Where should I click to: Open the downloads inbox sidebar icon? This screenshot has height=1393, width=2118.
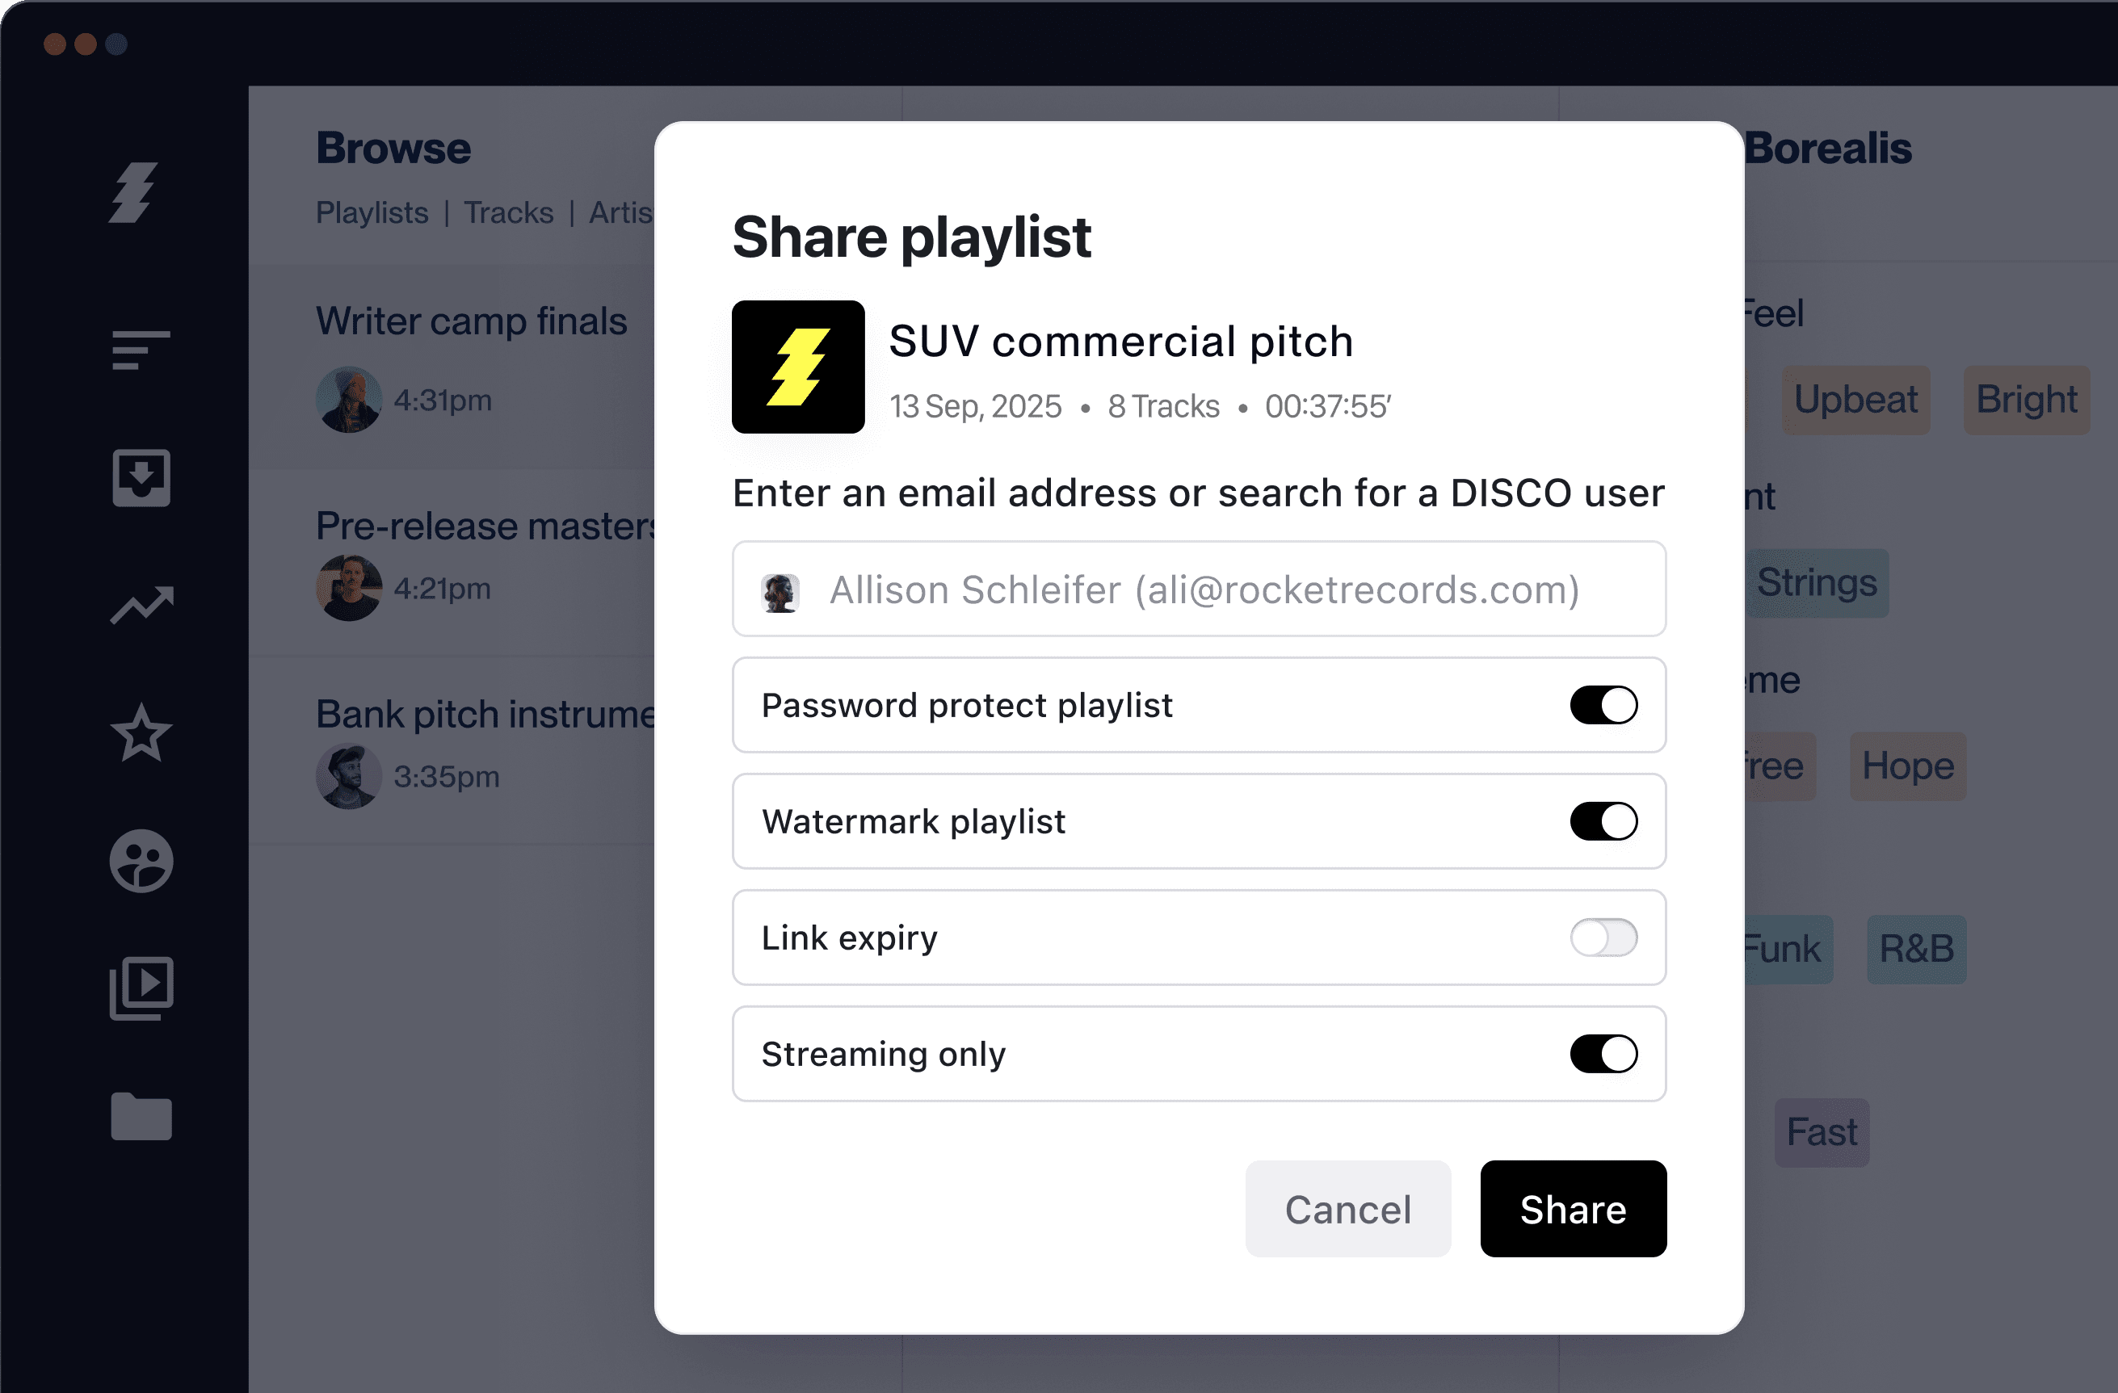click(140, 478)
